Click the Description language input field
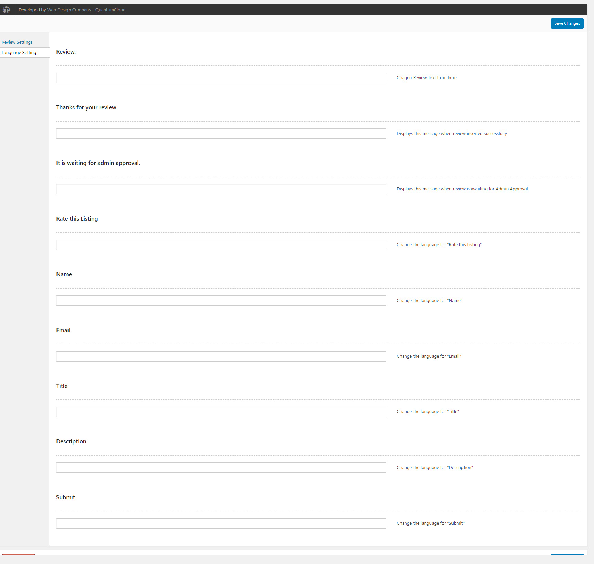This screenshot has width=594, height=564. pyautogui.click(x=221, y=468)
